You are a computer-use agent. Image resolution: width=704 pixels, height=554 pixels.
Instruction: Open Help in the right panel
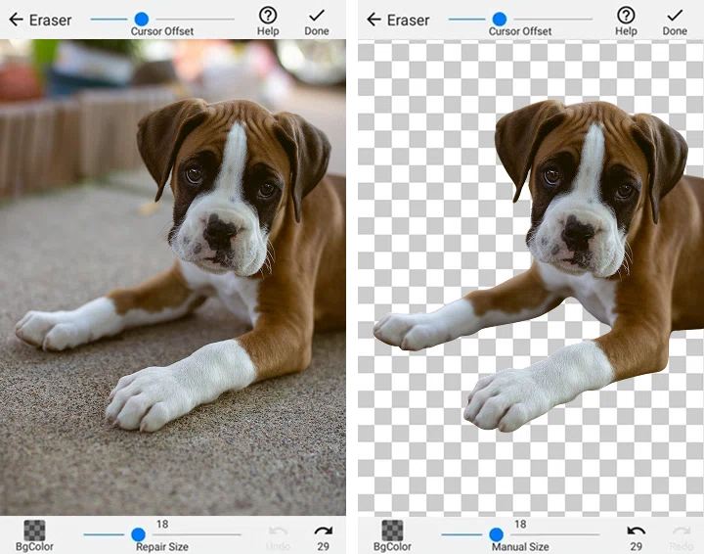pyautogui.click(x=626, y=20)
